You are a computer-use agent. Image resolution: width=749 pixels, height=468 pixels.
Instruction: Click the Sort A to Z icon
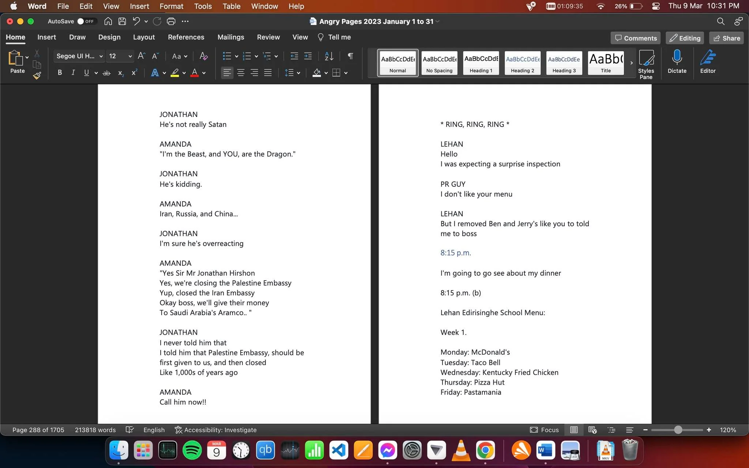(329, 56)
